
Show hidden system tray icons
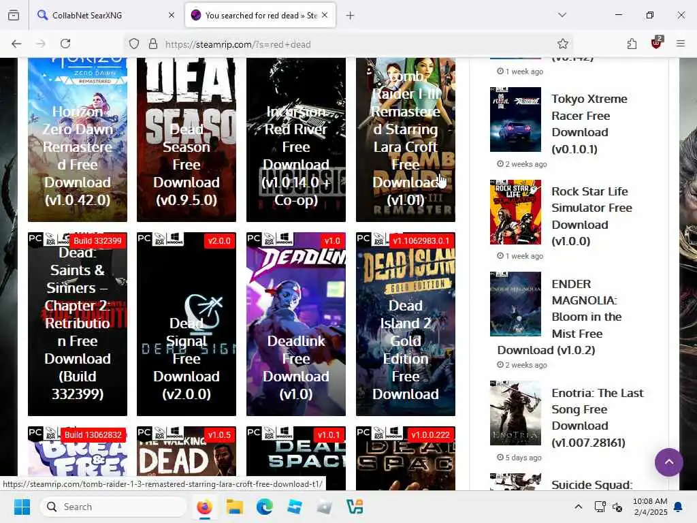[x=579, y=507]
